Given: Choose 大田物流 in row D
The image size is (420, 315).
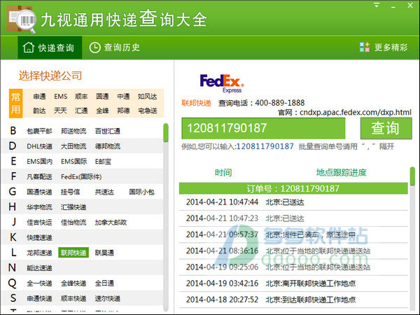Looking at the screenshot, I should (x=73, y=146).
